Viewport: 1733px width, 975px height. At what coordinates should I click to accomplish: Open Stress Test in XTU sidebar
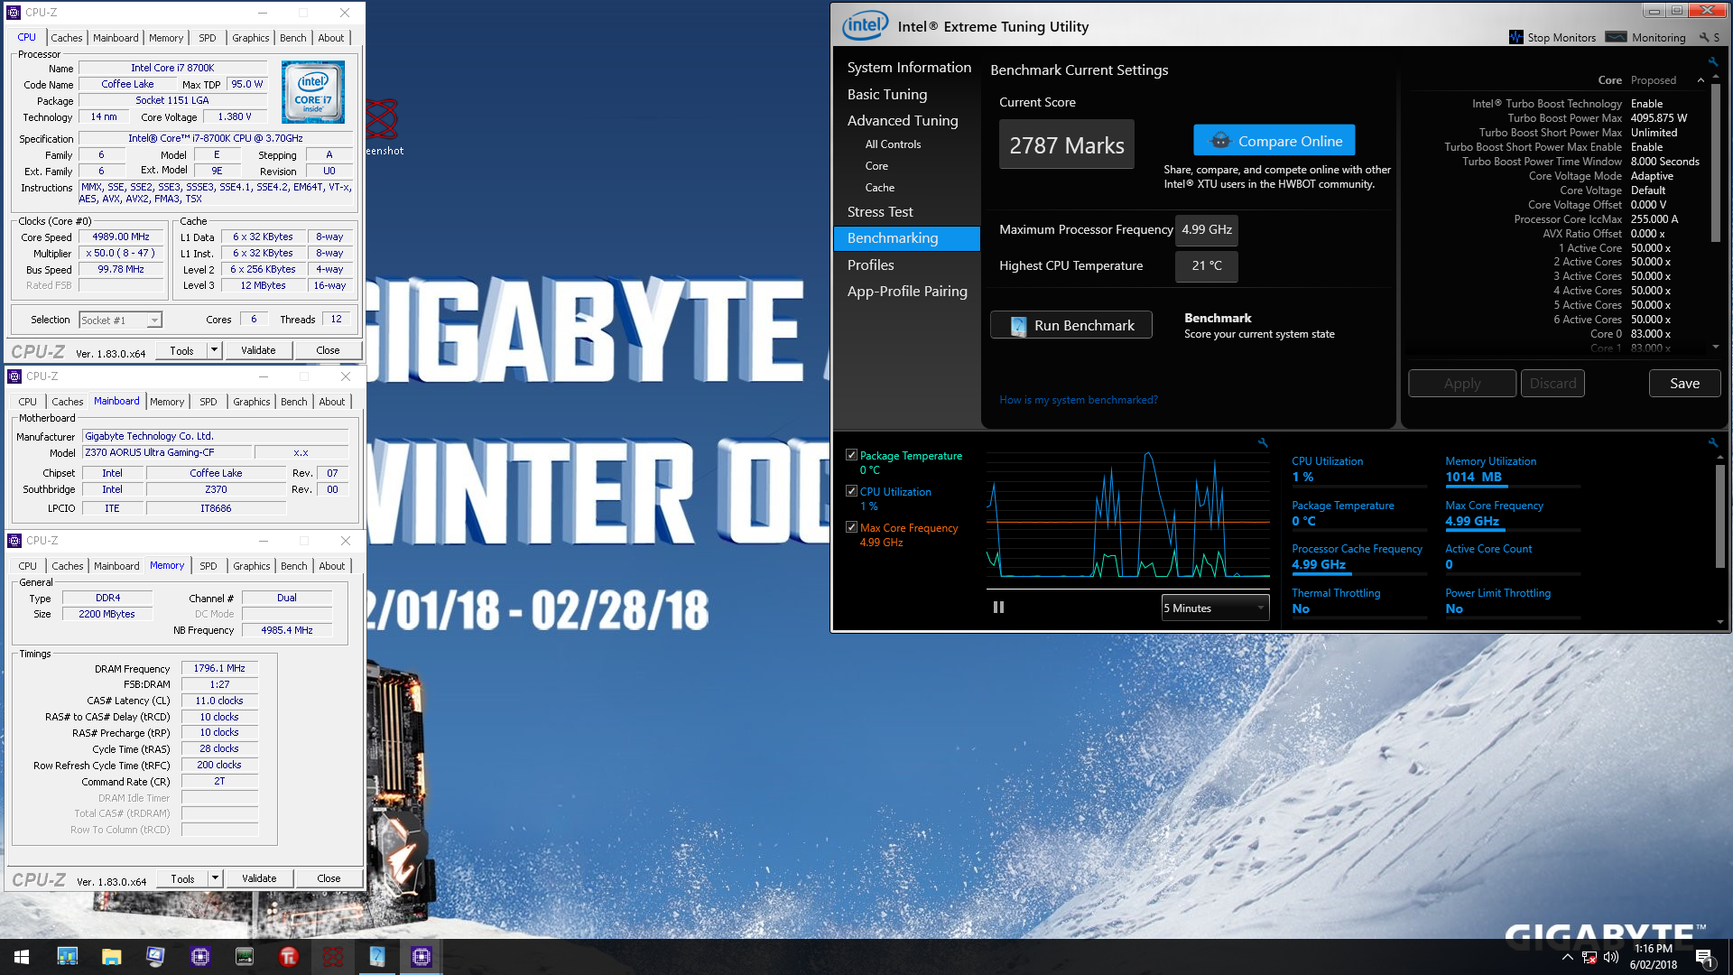(880, 211)
